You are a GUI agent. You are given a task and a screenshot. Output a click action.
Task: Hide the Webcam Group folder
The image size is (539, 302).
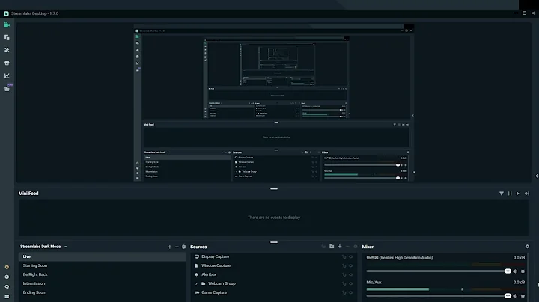click(x=351, y=283)
